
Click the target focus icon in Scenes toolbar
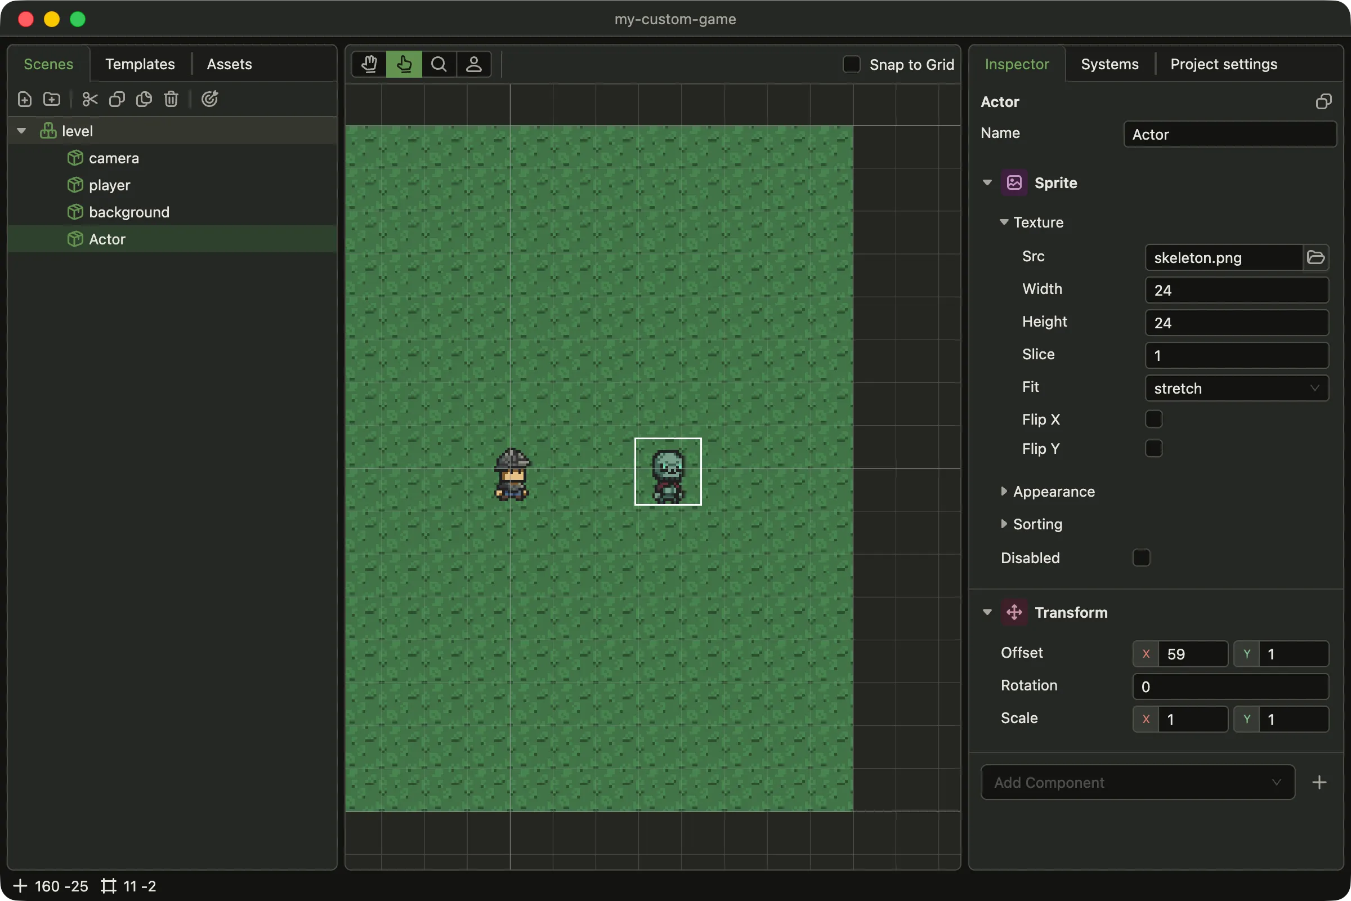[x=209, y=100]
